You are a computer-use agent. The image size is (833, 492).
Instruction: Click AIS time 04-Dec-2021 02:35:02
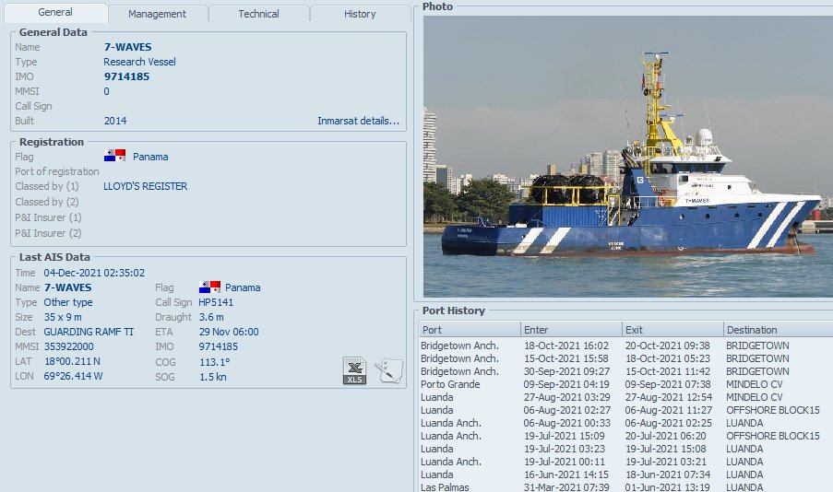[x=94, y=273]
